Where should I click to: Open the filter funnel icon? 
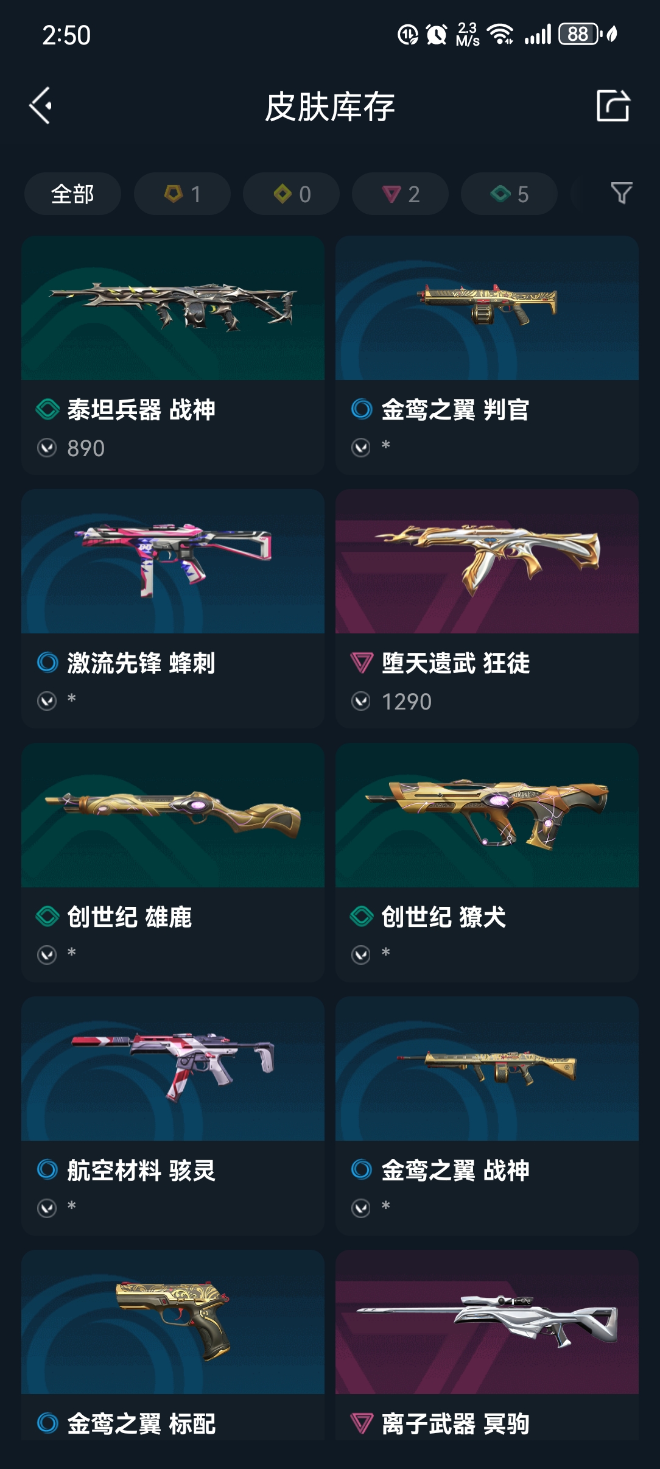pyautogui.click(x=621, y=193)
